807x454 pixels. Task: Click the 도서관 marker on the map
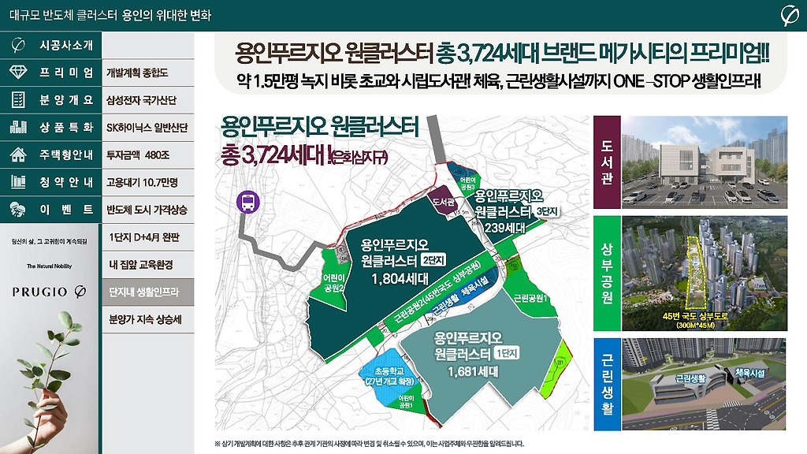click(x=443, y=202)
